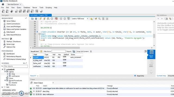Toggle the statement marker on line 39
The height and width of the screenshot is (97, 174).
[37, 32]
